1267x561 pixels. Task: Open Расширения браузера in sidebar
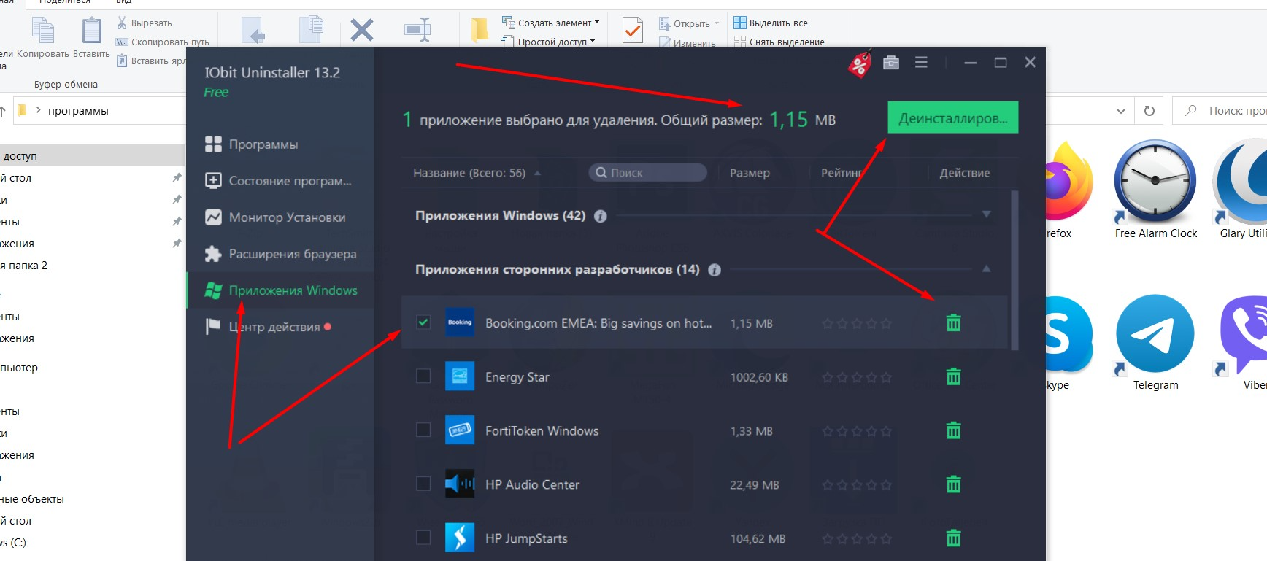point(281,254)
